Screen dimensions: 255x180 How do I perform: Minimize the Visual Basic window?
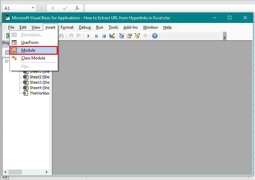pos(215,18)
